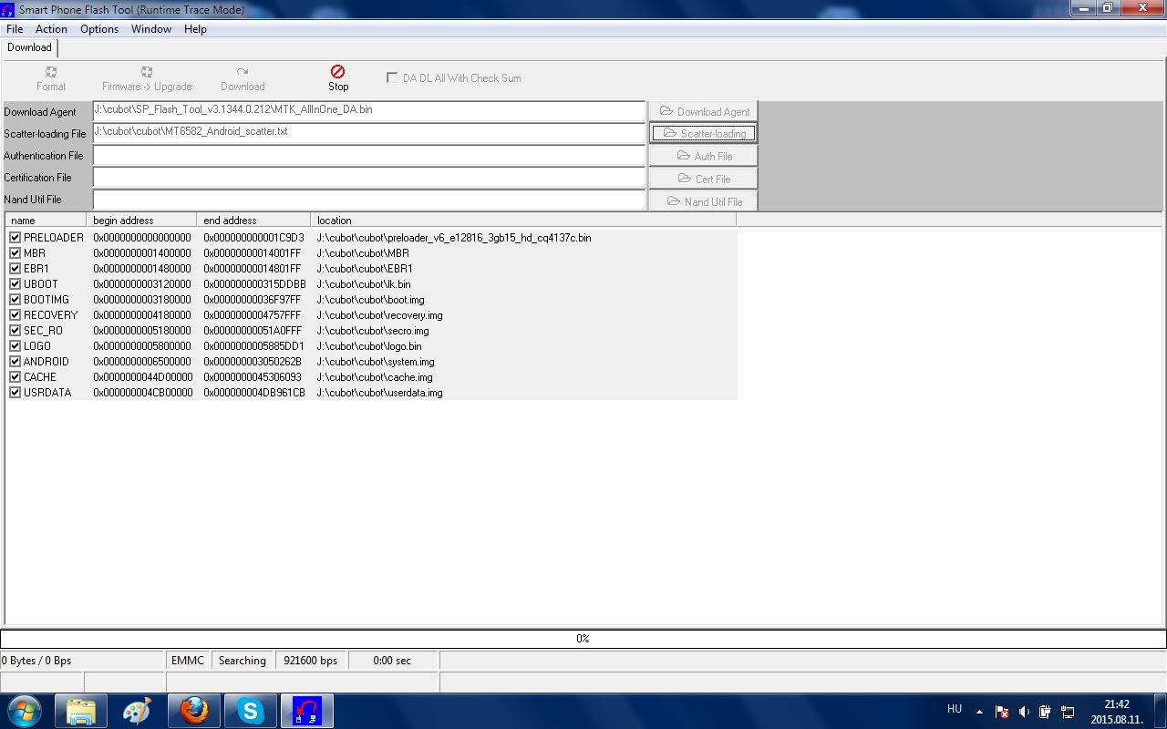Screen dimensions: 1167x729
Task: Uncheck the CACHE partition checkbox
Action: 15,377
